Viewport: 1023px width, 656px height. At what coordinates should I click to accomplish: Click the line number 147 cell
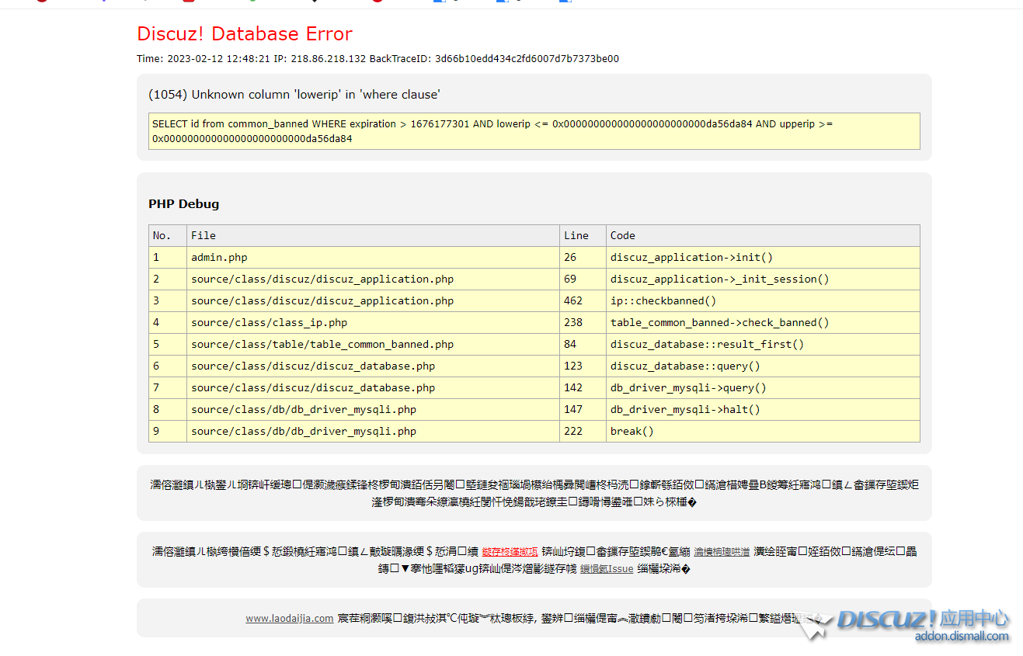point(583,409)
